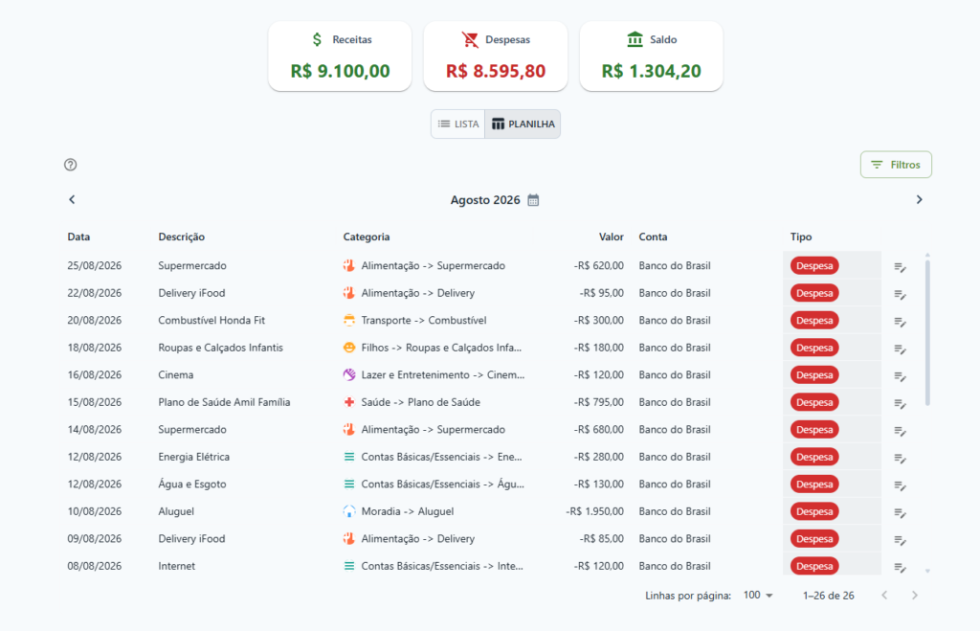The width and height of the screenshot is (980, 631).
Task: Click the Saldo summary card
Action: point(651,56)
